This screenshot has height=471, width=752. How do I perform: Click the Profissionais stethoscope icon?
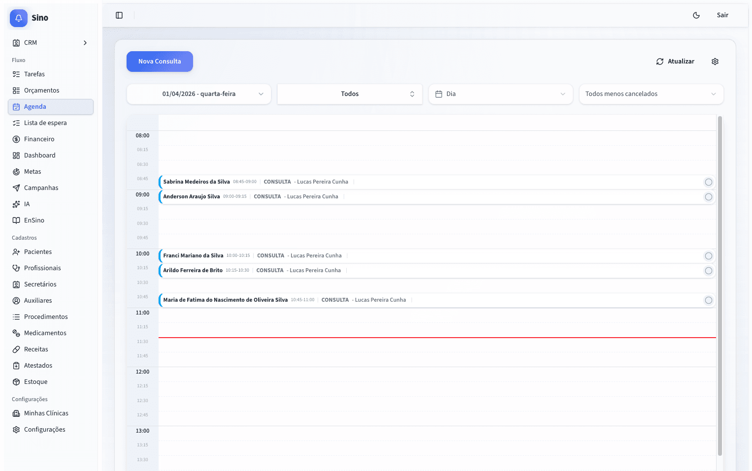(16, 268)
